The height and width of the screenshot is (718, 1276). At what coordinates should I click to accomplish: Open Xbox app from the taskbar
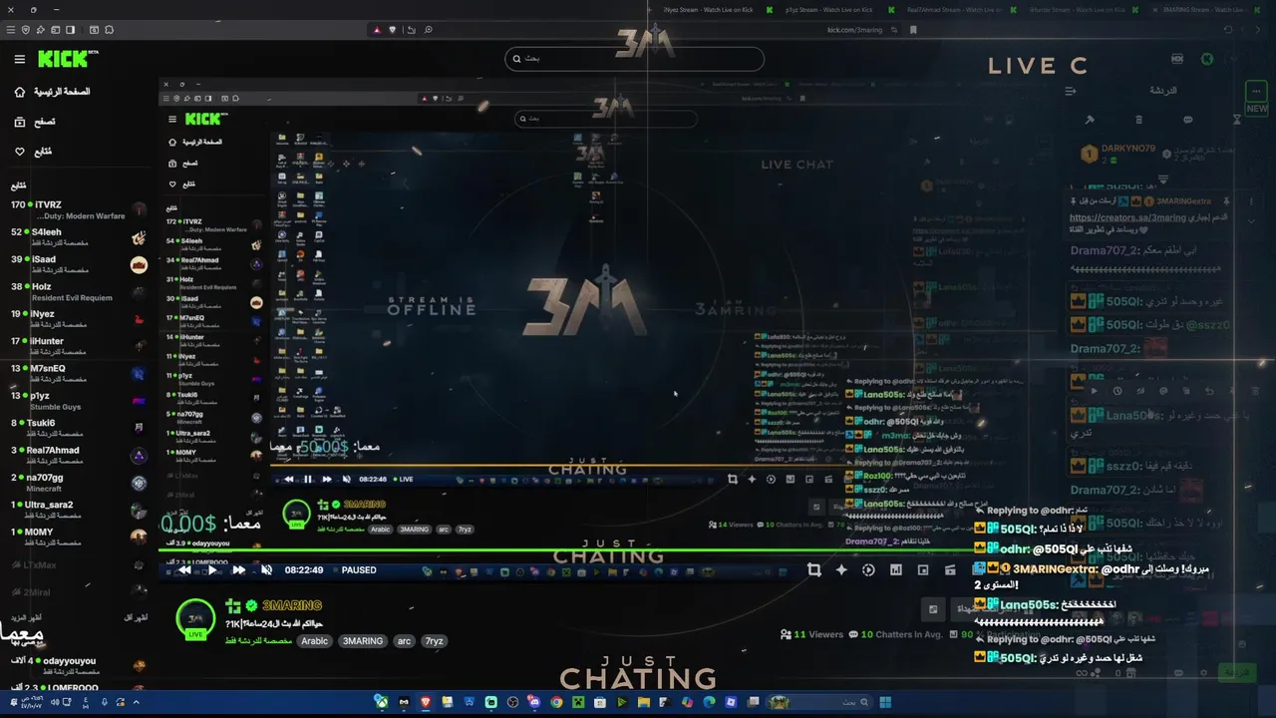381,702
